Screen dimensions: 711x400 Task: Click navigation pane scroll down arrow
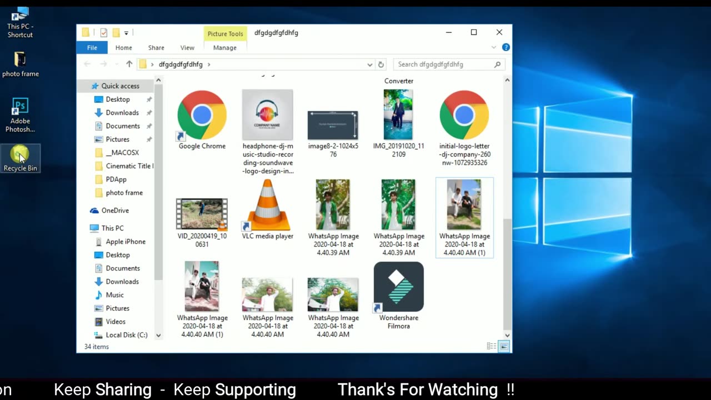pos(158,336)
